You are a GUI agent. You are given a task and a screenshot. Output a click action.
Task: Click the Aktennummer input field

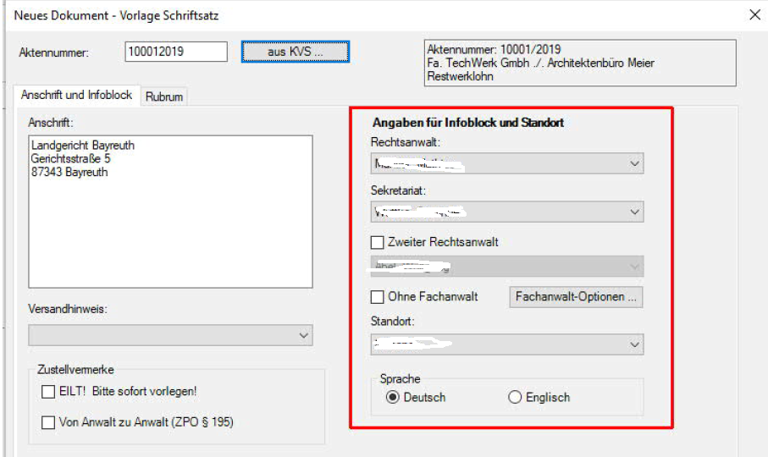coord(176,52)
